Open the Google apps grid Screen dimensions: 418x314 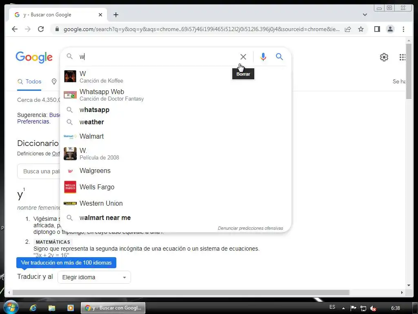(402, 57)
